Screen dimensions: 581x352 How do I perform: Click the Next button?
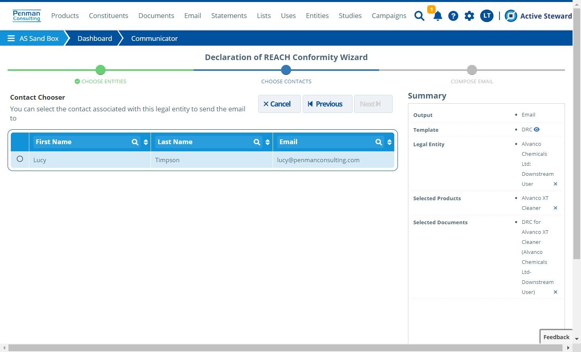point(373,104)
